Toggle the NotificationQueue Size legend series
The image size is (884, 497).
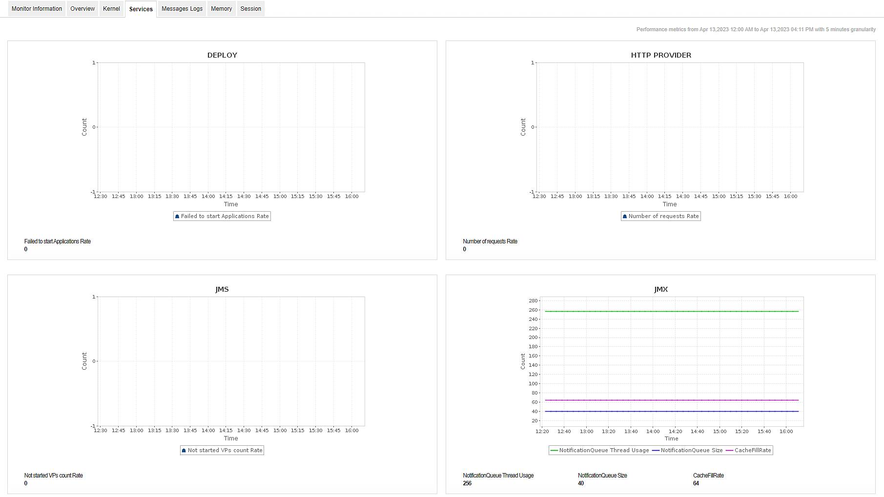coord(691,450)
